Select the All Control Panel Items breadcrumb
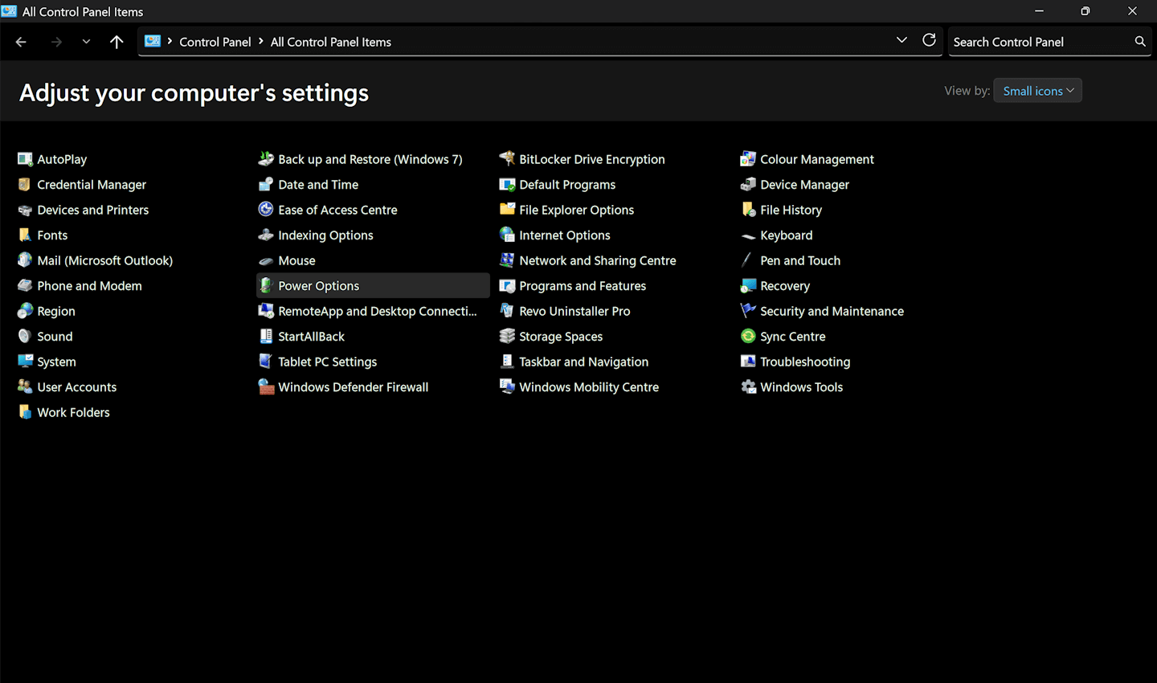Viewport: 1157px width, 683px height. click(330, 42)
